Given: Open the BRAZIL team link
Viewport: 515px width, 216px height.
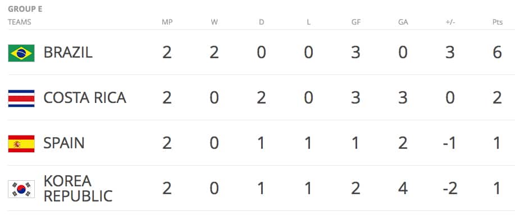Looking at the screenshot, I should click(68, 53).
